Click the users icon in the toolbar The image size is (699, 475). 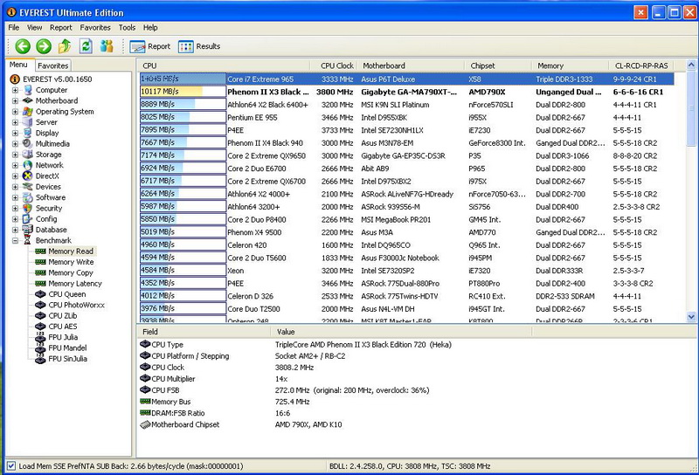coord(107,46)
